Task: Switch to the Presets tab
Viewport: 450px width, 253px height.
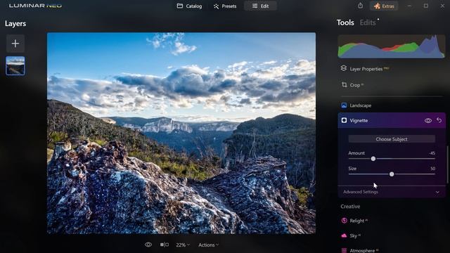Action: click(225, 6)
